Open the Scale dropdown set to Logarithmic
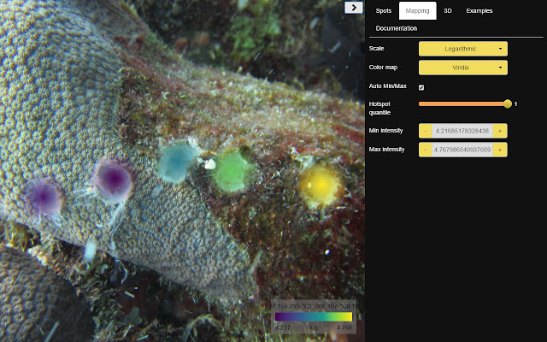The image size is (547, 342). point(462,49)
